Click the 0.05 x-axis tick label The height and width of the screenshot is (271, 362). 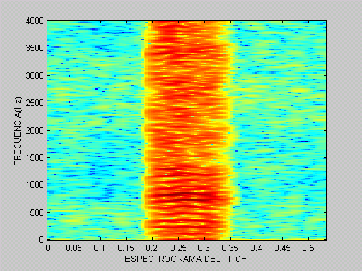[74, 248]
